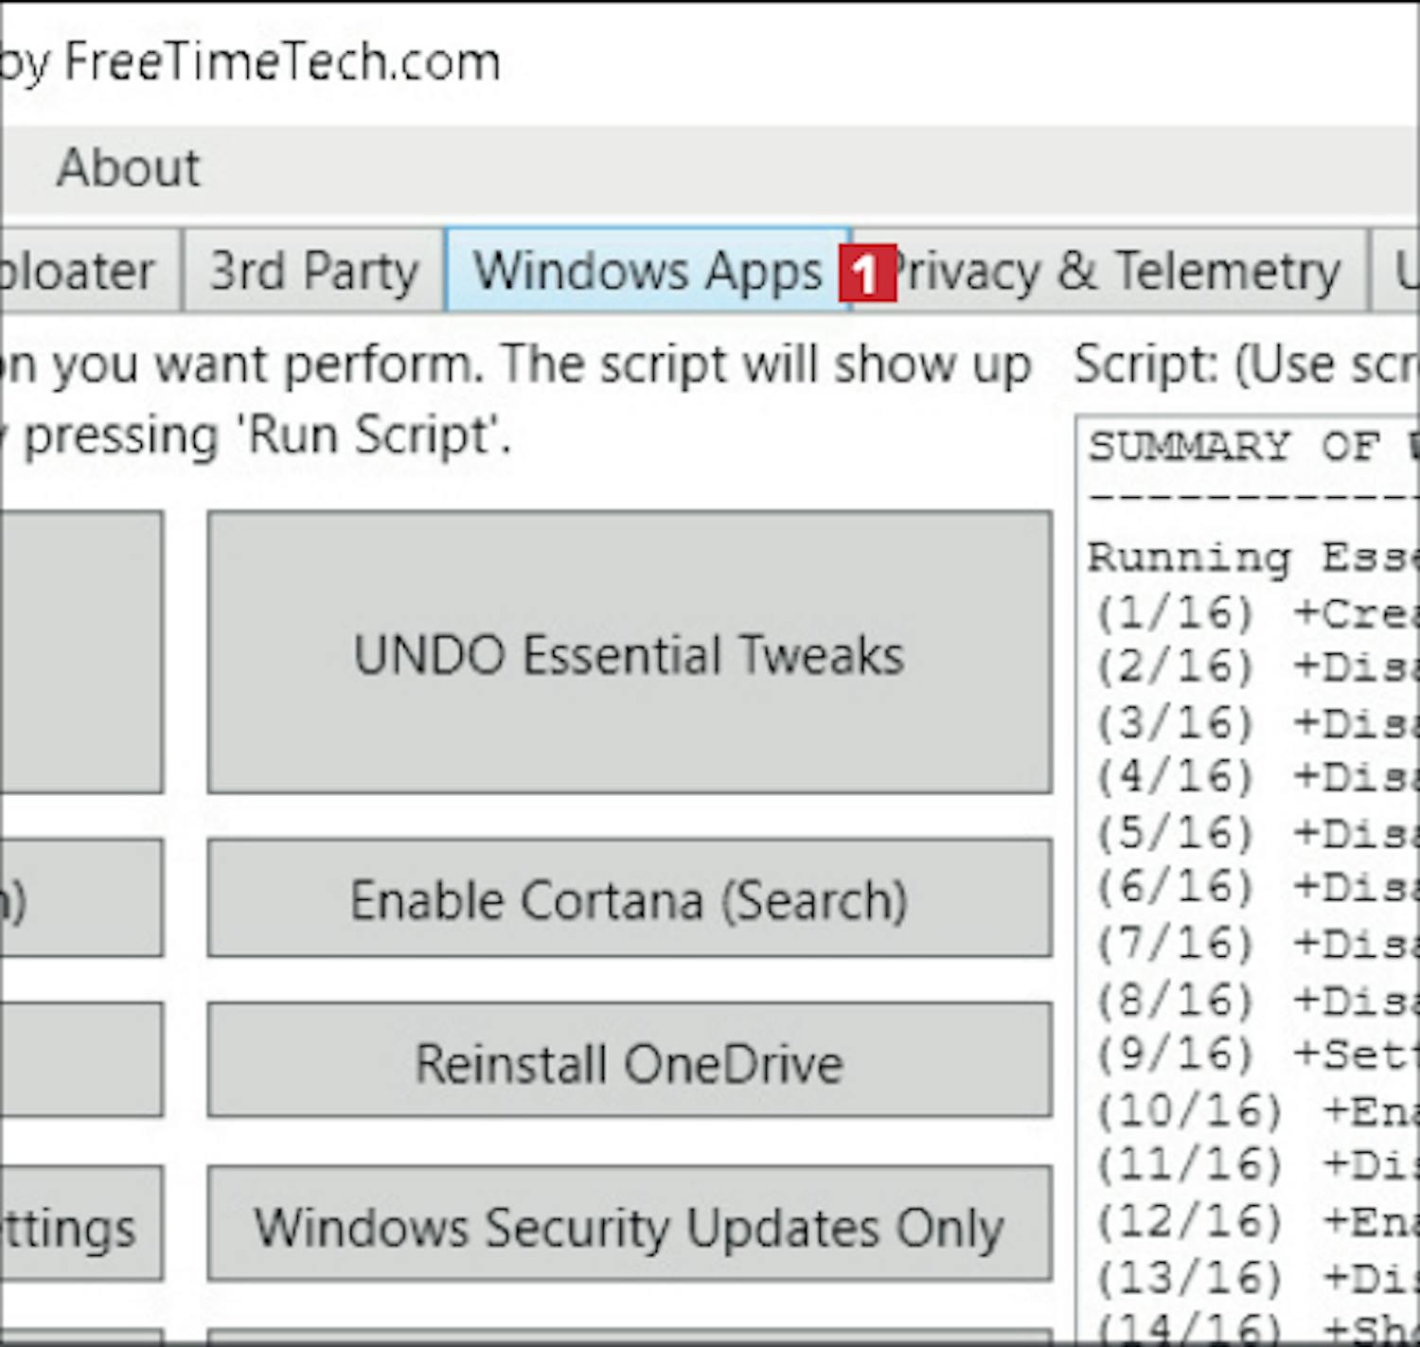Select the Windows Apps tab
The image size is (1420, 1347).
coord(648,272)
